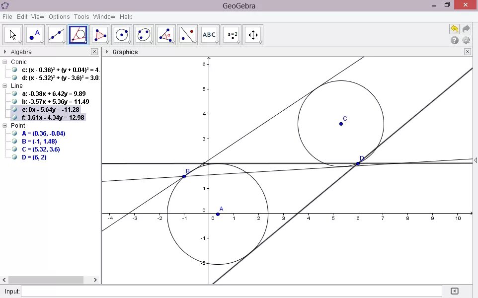This screenshot has width=478, height=298.
Task: Select the Angle tool
Action: 165,35
